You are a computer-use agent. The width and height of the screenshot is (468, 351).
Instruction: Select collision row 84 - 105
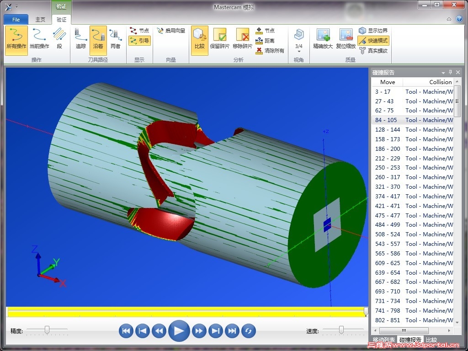(413, 120)
